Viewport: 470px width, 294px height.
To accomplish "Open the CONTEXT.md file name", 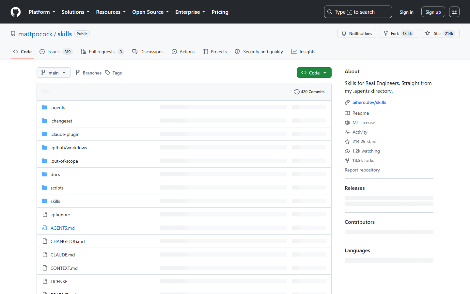I will 64,268.
